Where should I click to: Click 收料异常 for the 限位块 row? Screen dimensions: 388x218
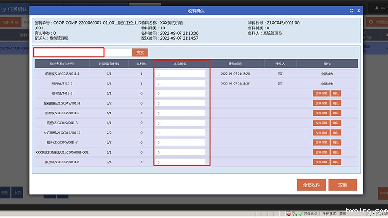pos(321,162)
